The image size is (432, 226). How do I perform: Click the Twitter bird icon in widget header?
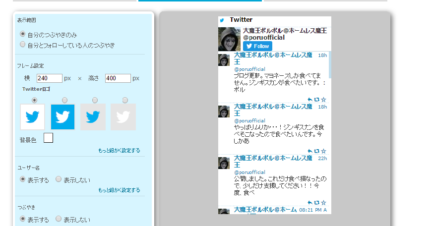[222, 20]
